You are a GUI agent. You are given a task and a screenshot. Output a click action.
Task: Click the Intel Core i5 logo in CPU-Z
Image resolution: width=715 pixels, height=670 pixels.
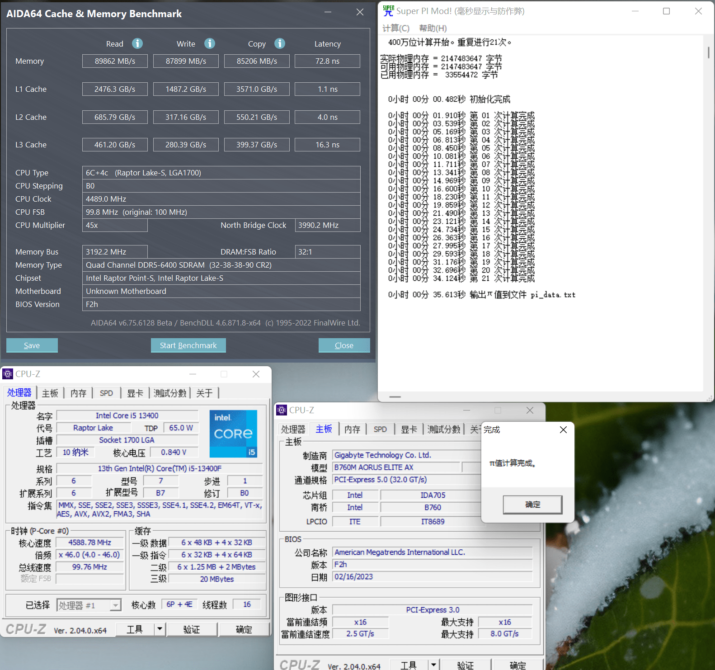[233, 434]
